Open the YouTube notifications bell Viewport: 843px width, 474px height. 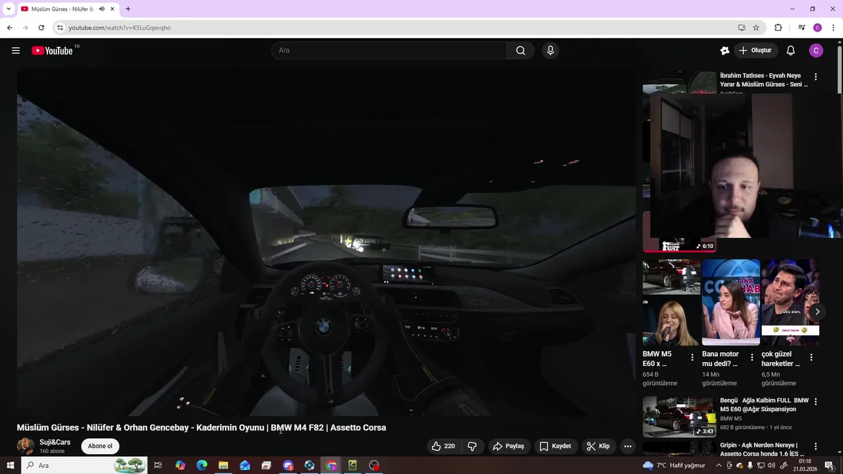791,51
